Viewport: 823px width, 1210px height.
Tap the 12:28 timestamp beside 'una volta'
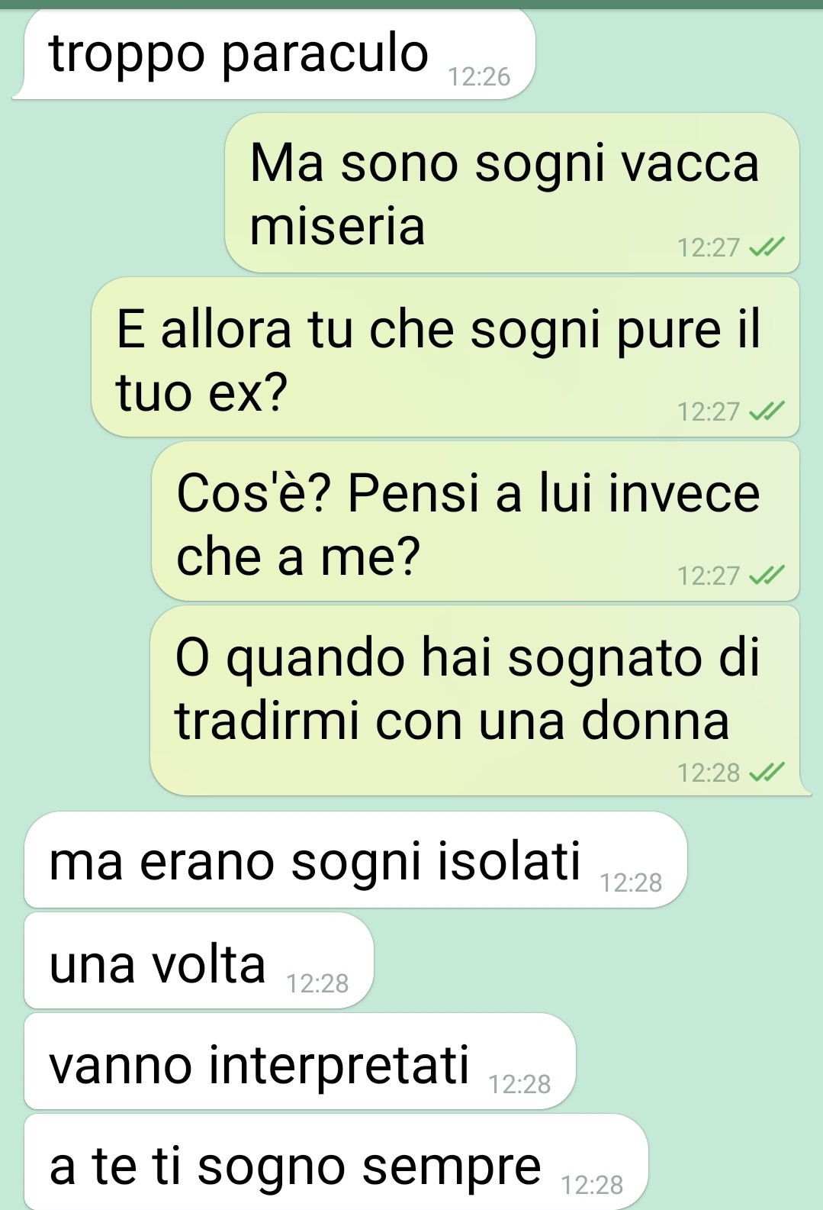[x=317, y=983]
